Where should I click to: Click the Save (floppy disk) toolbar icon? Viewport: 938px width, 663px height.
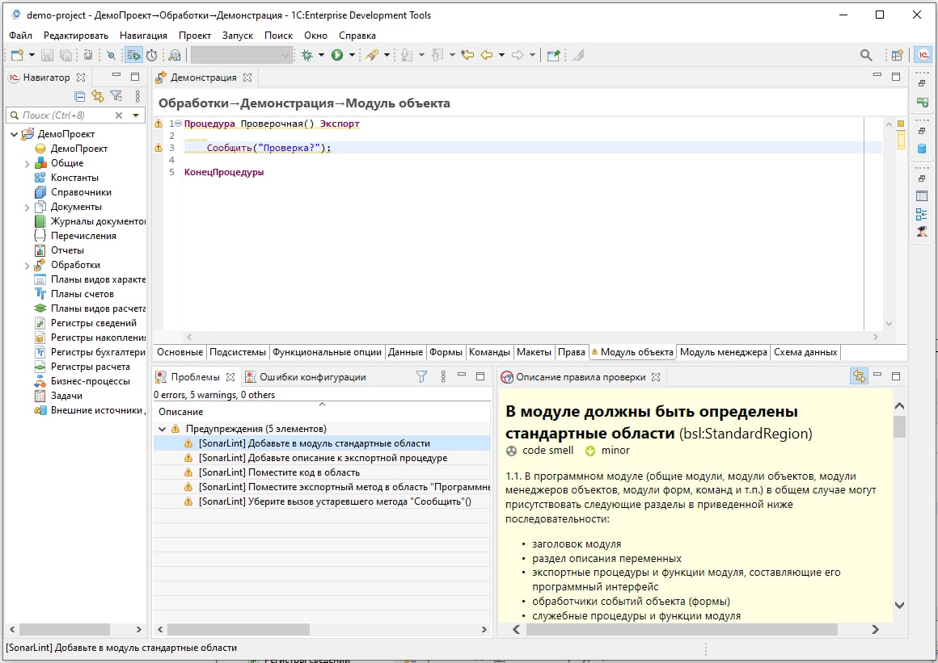pos(47,55)
